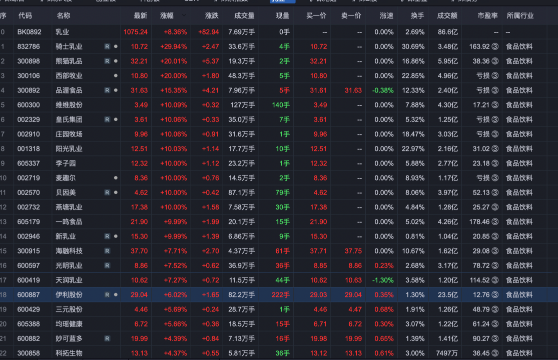
Task: Sort by the 成交量 column header
Action: coord(244,16)
